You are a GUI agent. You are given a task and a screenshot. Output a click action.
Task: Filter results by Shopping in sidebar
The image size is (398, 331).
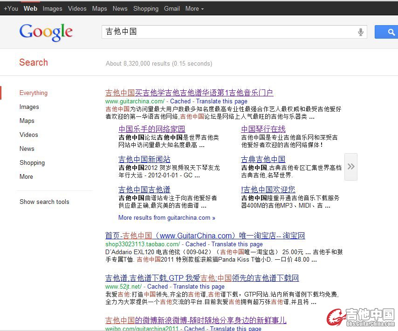[x=32, y=162]
